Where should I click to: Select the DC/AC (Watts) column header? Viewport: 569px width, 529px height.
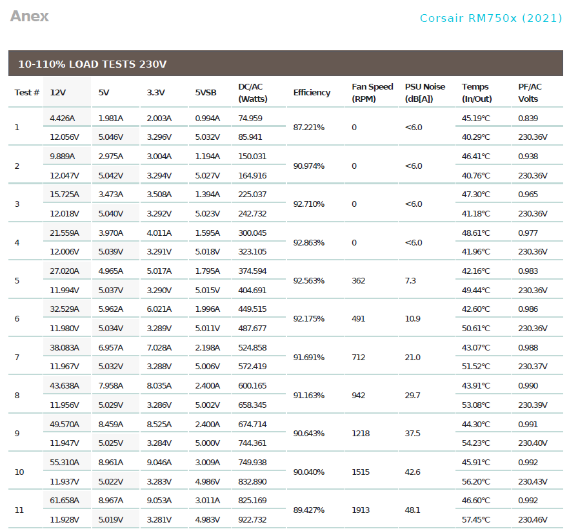253,93
